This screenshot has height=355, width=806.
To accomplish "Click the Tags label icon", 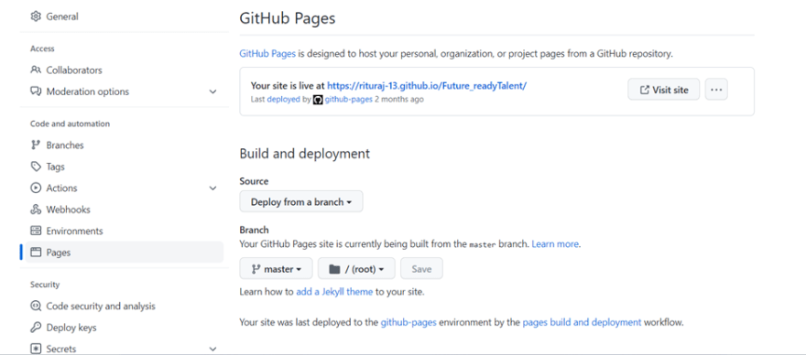I will [x=36, y=167].
